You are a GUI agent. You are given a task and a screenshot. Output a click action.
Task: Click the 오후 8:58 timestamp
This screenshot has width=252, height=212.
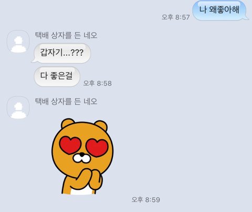[x=98, y=83]
